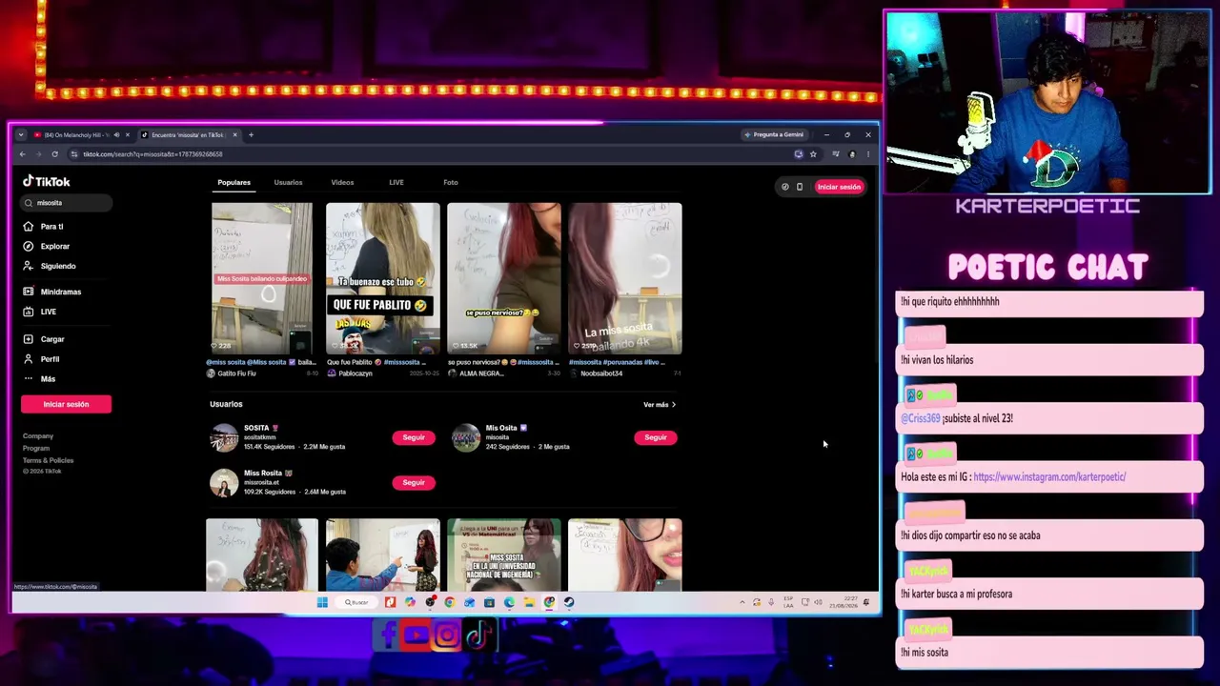Viewport: 1220px width, 686px height.
Task: Switch to the Usuarios tab
Action: click(x=288, y=183)
